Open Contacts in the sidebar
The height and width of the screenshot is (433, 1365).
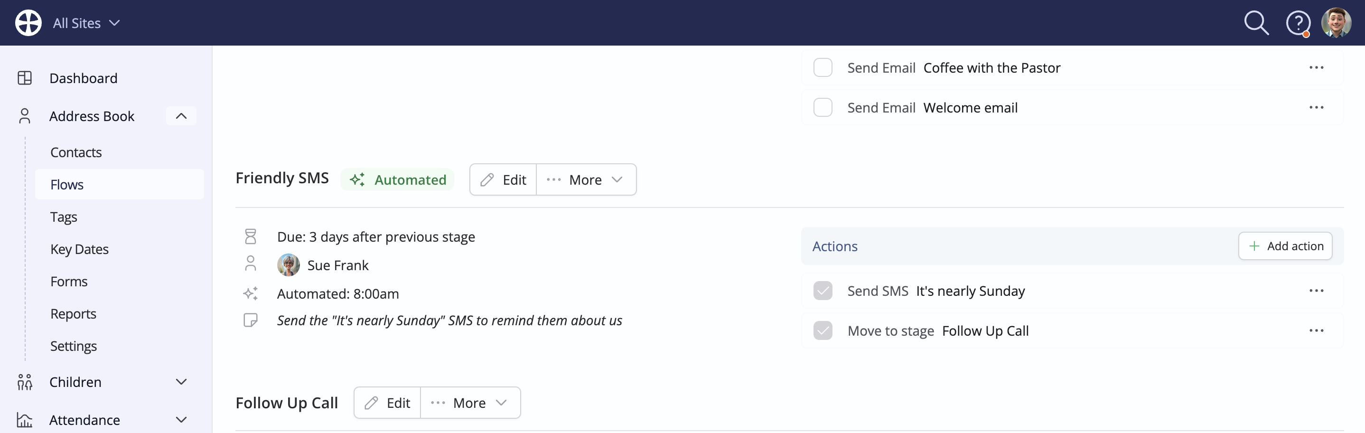[x=76, y=152]
